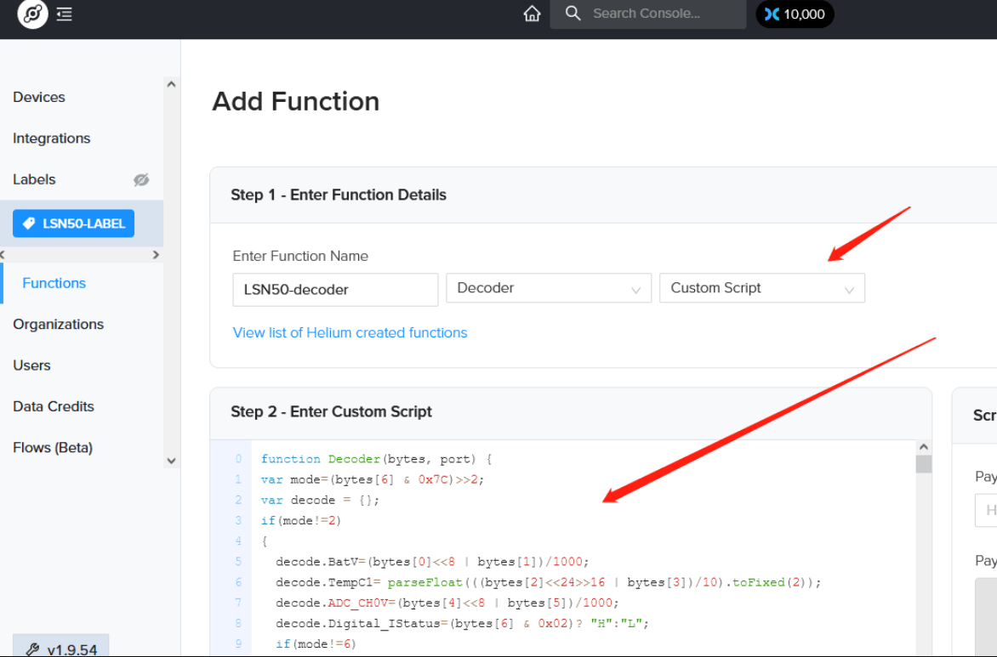Toggle labels visibility eye icon
Screen dimensions: 997x657
point(141,180)
